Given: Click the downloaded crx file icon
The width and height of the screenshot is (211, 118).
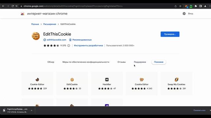Looking at the screenshot, I should pos(4,110).
